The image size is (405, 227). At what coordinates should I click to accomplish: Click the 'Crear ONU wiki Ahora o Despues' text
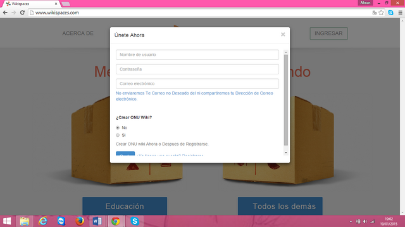pyautogui.click(x=162, y=144)
